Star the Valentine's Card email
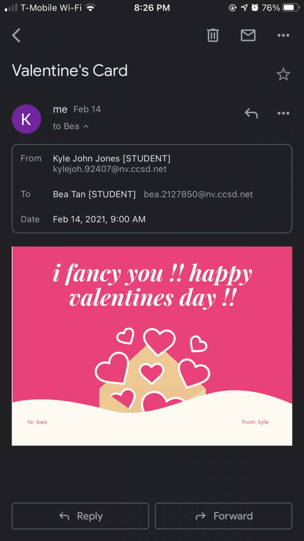Screen dimensions: 304x541 pos(283,75)
